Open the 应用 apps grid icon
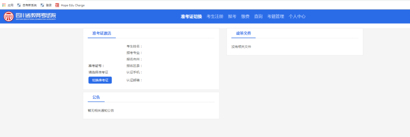The image size is (410, 137). click(4, 5)
